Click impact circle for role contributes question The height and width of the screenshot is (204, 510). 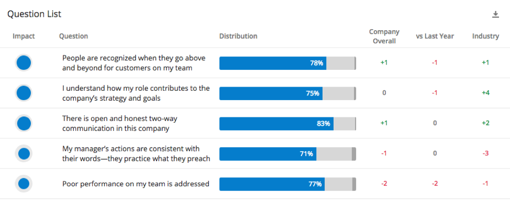point(24,93)
